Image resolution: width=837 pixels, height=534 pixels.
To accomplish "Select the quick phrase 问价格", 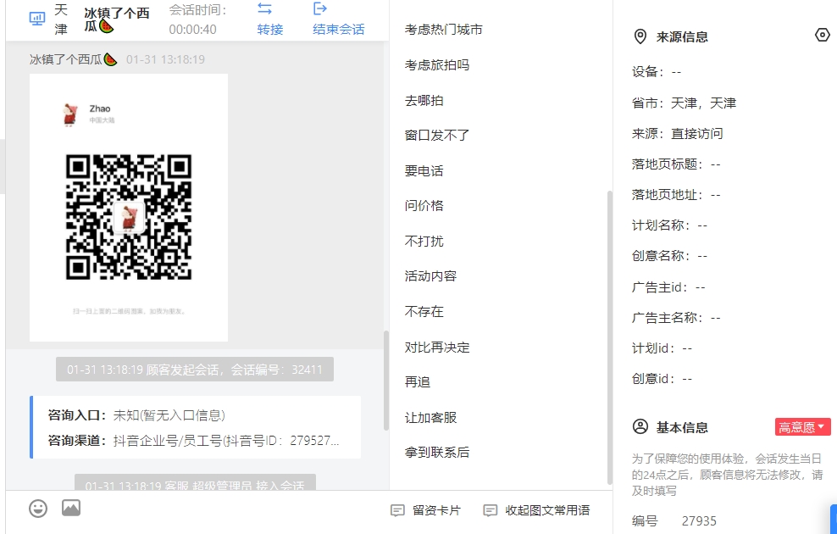I will tap(424, 206).
